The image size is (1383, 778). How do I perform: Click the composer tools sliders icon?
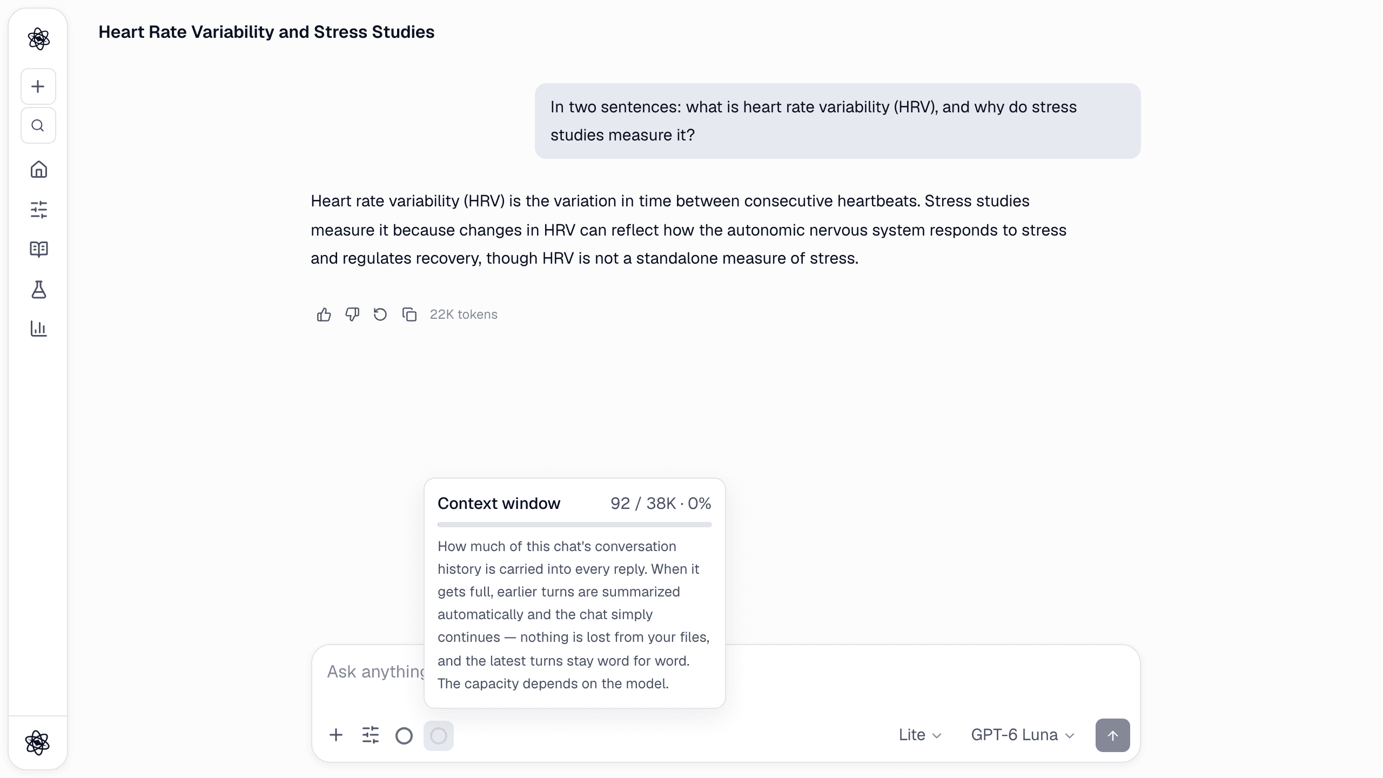tap(370, 735)
